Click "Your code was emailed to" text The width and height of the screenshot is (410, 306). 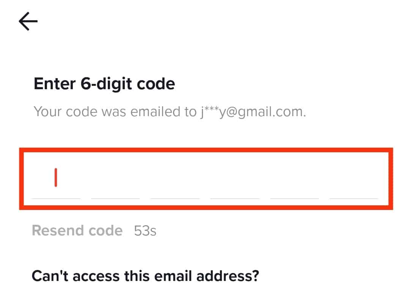point(115,112)
